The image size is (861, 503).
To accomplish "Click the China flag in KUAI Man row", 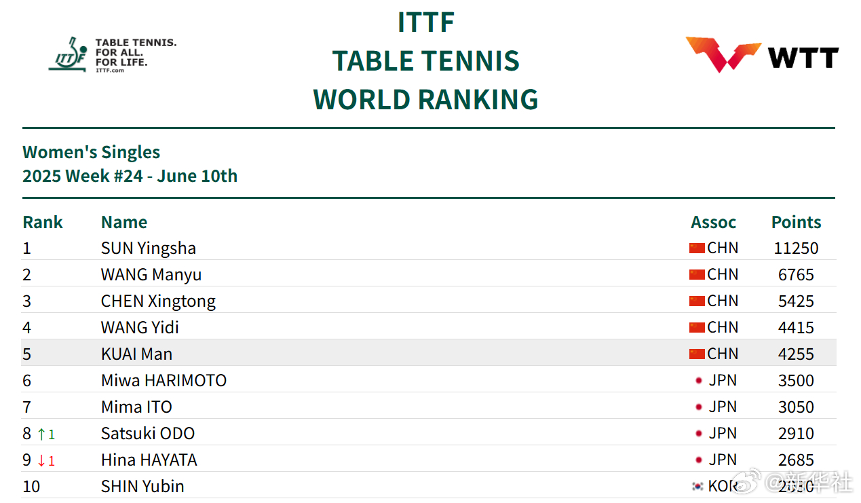I will (697, 354).
